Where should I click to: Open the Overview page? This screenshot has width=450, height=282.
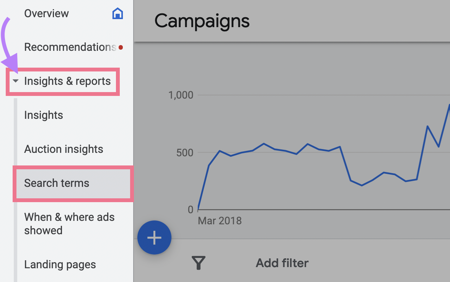46,13
